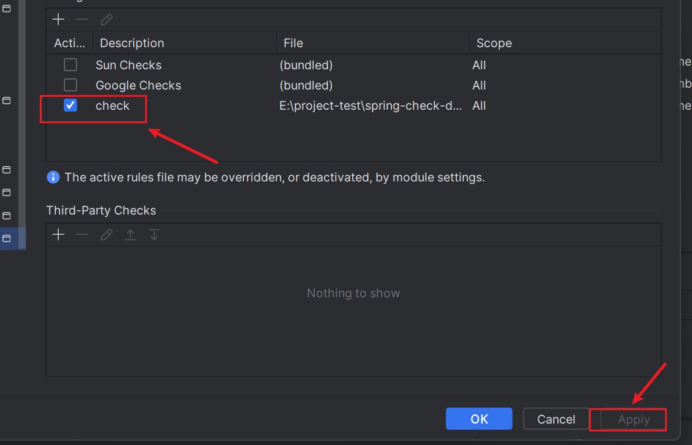
Task: Add a new Third-Party Checks entry
Action: (58, 235)
